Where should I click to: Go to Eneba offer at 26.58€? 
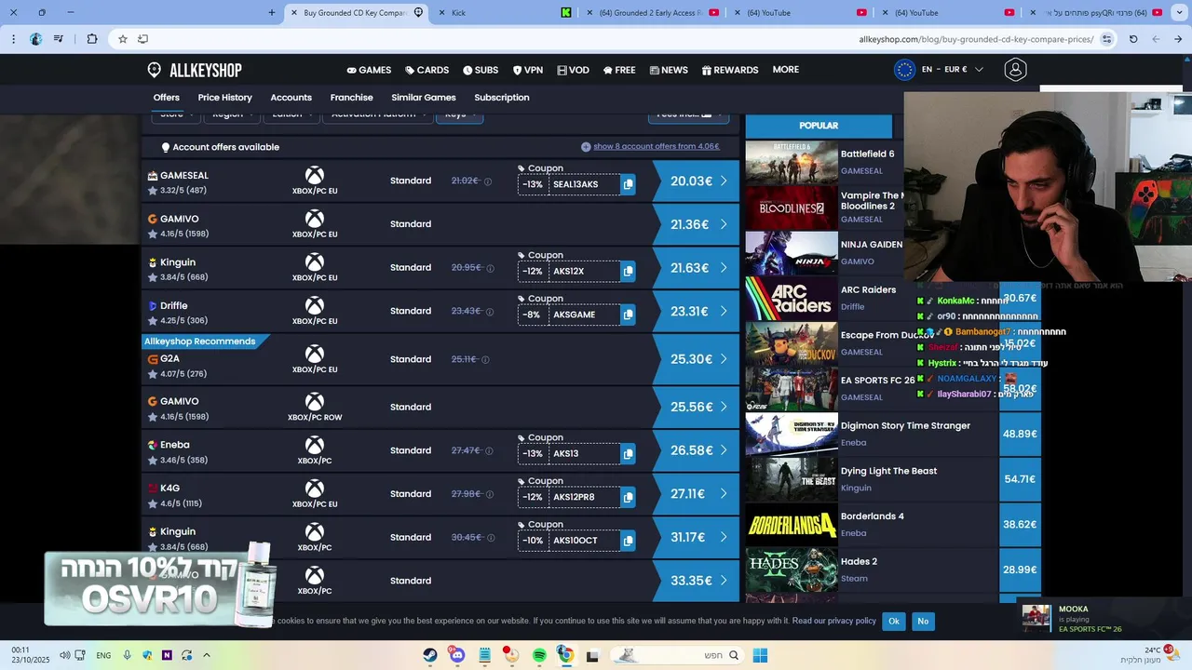point(697,450)
